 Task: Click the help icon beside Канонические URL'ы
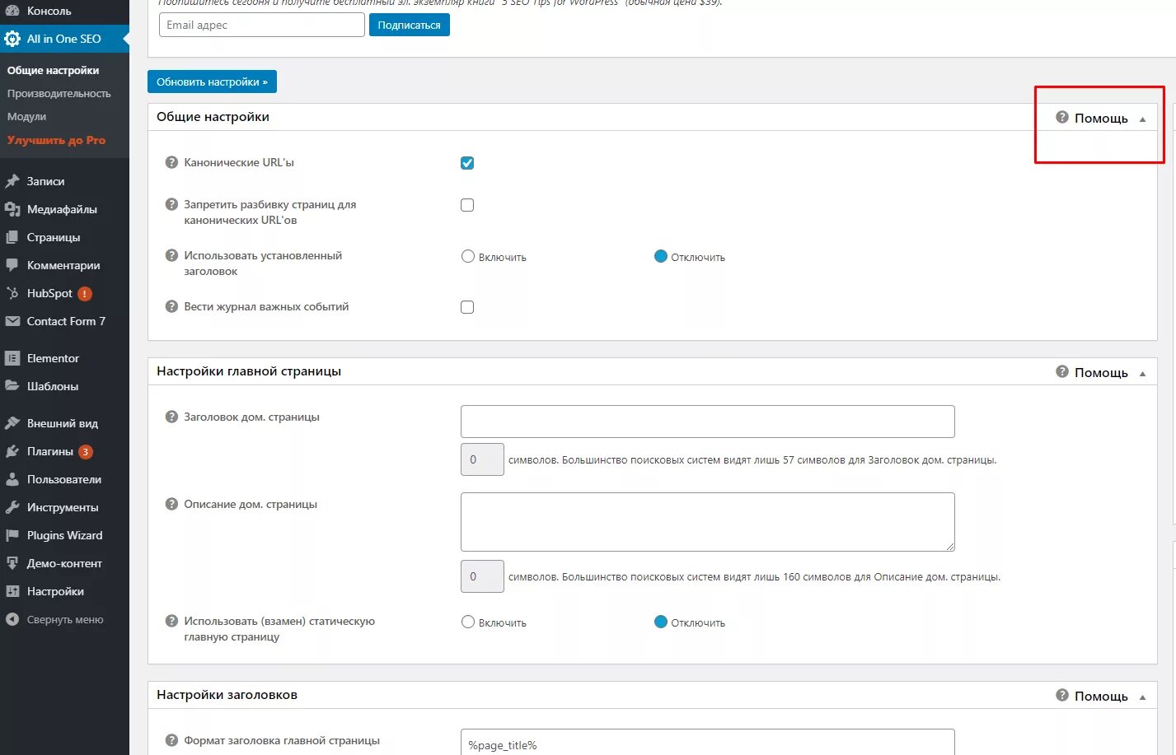tap(171, 163)
